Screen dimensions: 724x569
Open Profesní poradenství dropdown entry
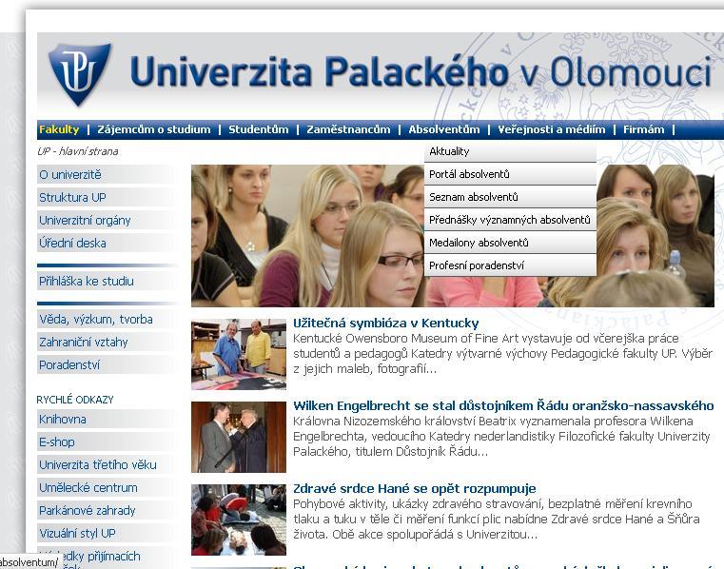coord(510,265)
